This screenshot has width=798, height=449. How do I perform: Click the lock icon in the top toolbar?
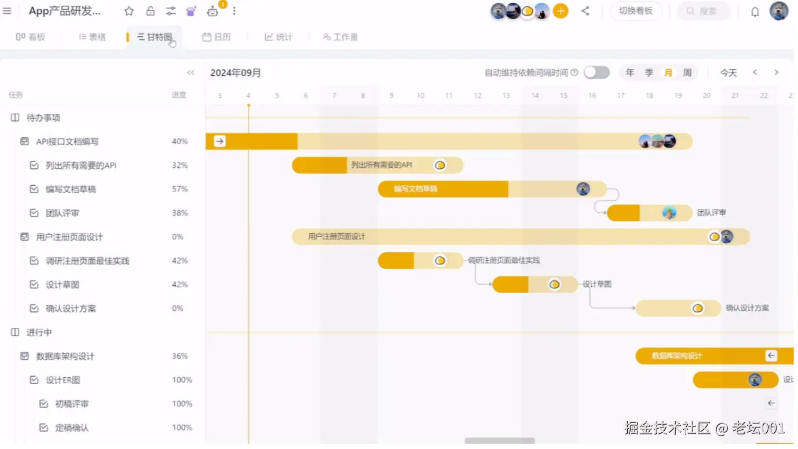coord(149,10)
